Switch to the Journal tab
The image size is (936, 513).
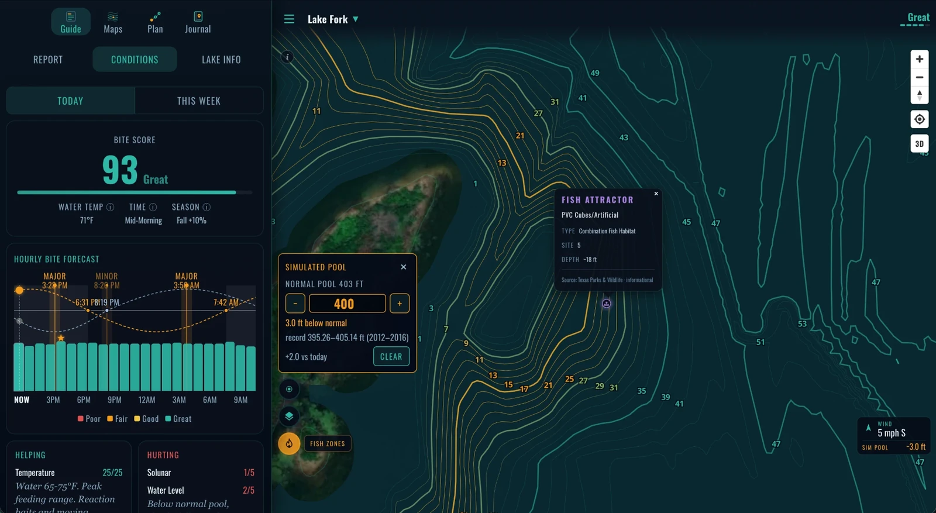[x=198, y=22]
